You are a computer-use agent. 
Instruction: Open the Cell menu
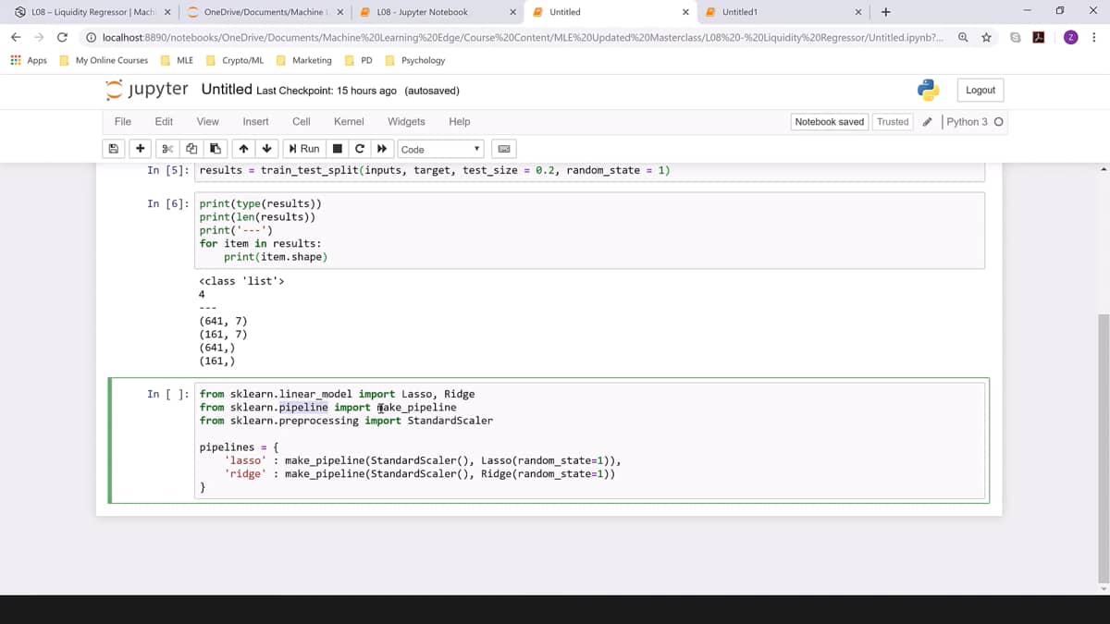302,121
